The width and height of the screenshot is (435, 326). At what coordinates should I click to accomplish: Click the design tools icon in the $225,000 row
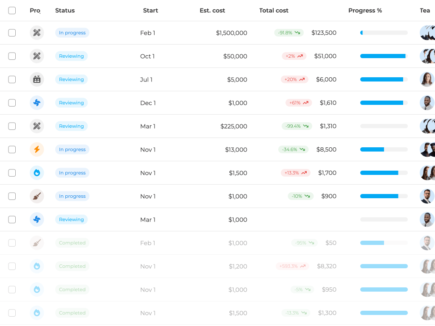coord(37,126)
